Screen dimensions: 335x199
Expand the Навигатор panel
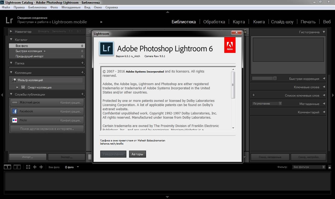click(x=11, y=31)
